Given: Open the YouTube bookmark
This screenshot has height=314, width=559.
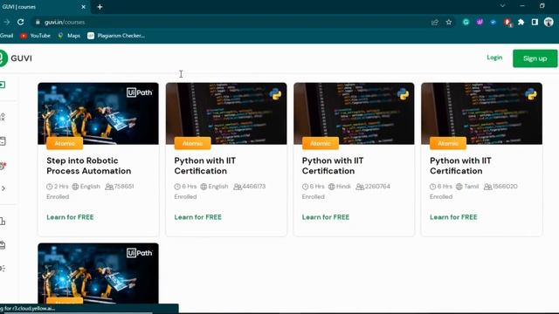Looking at the screenshot, I should tap(35, 36).
